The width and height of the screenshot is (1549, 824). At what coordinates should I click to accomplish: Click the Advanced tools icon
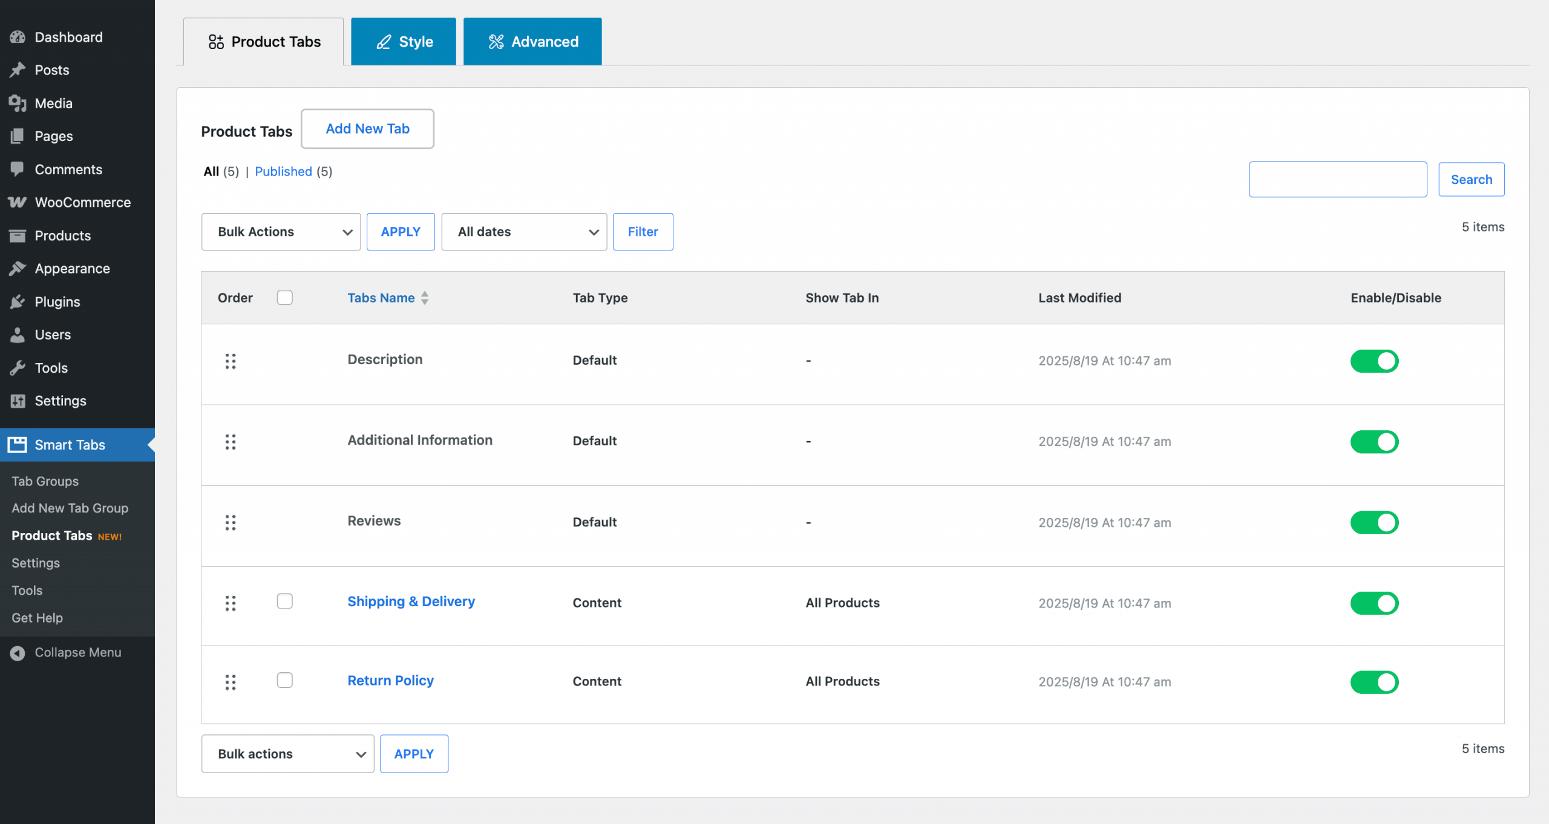[x=496, y=42]
